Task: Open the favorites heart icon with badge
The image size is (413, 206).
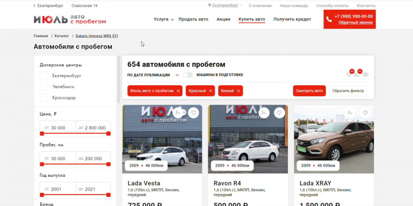Action: (349, 74)
